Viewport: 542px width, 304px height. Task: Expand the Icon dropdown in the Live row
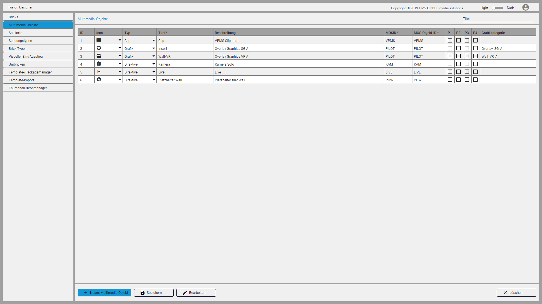point(120,72)
